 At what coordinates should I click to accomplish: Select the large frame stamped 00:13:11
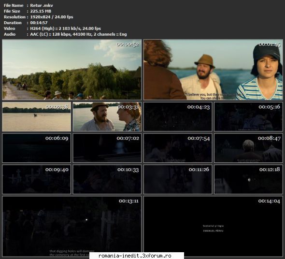71,226
